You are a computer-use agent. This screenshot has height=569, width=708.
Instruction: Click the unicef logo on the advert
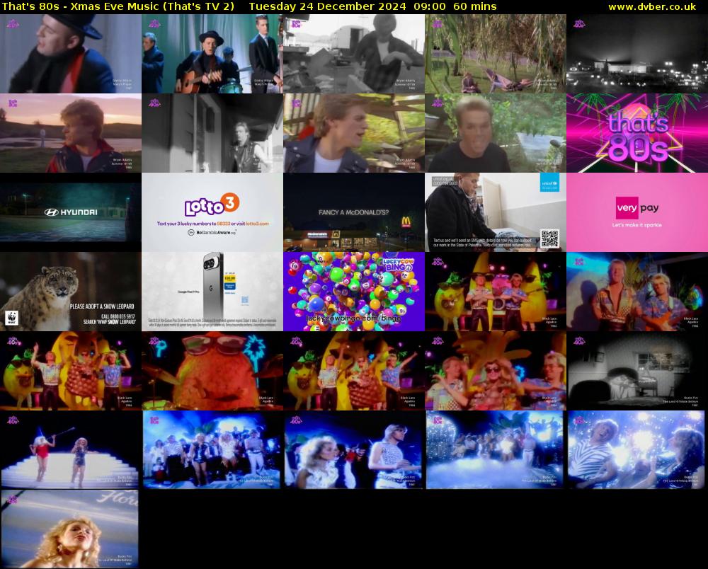(x=549, y=183)
